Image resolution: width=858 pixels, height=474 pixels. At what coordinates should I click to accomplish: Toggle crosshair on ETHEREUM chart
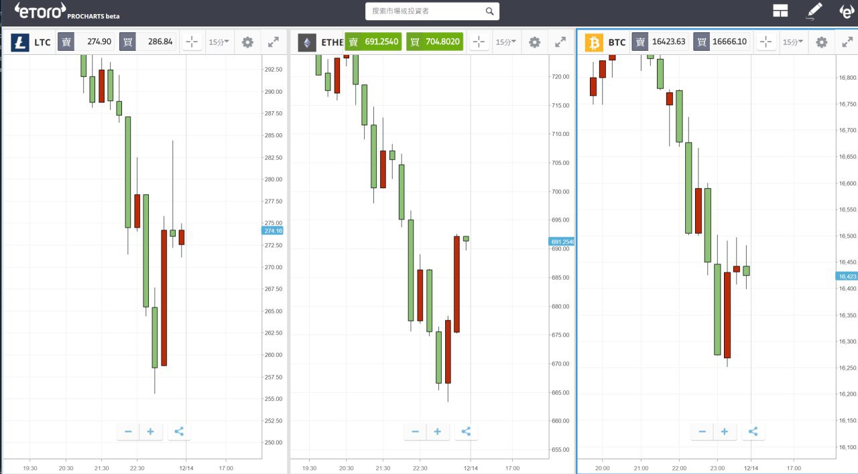479,42
